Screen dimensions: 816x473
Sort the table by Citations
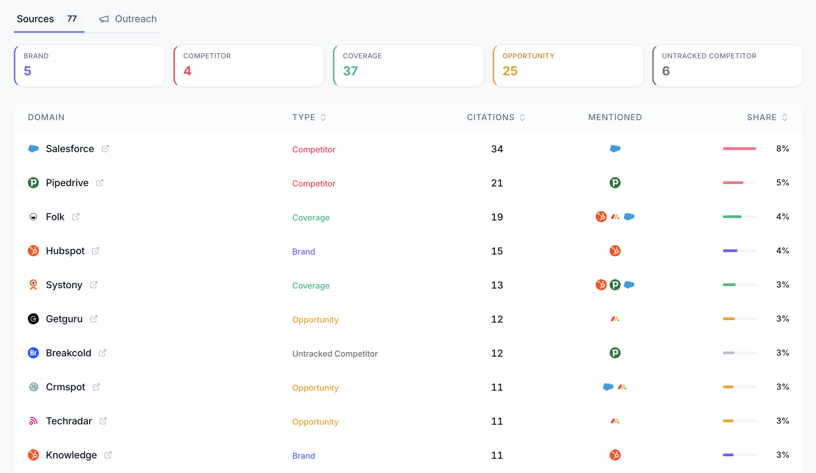[x=522, y=117]
